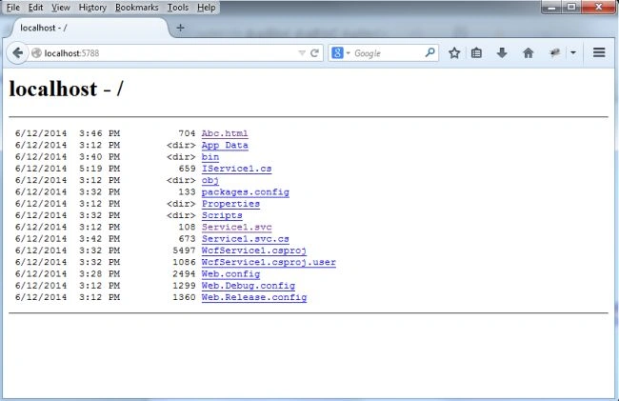Open the View menu
This screenshot has height=401, width=619.
point(61,8)
